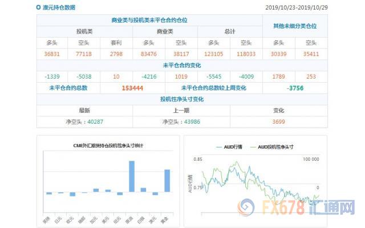This screenshot has width=365, height=228.
Task: Click the 投机类 column group header
Action: (x=84, y=31)
